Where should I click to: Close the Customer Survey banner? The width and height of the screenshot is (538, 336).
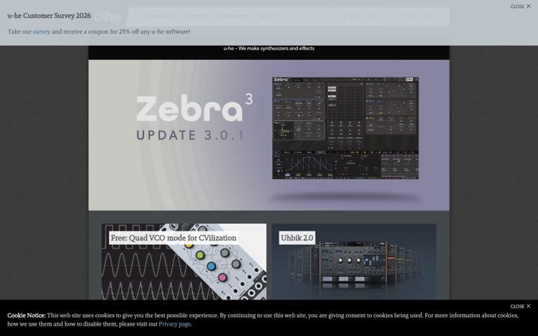click(x=520, y=7)
